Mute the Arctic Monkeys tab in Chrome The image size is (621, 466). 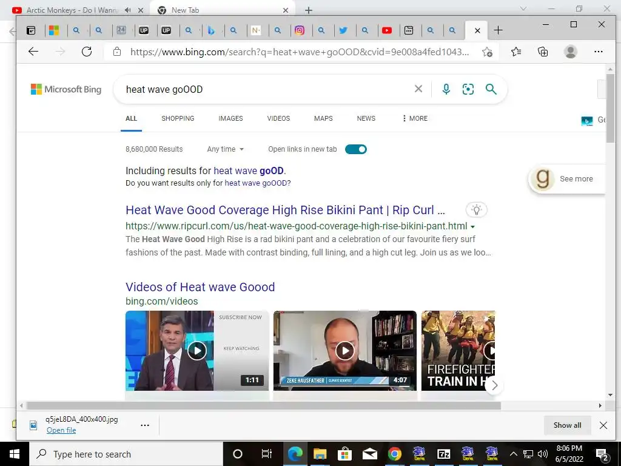pos(127,10)
